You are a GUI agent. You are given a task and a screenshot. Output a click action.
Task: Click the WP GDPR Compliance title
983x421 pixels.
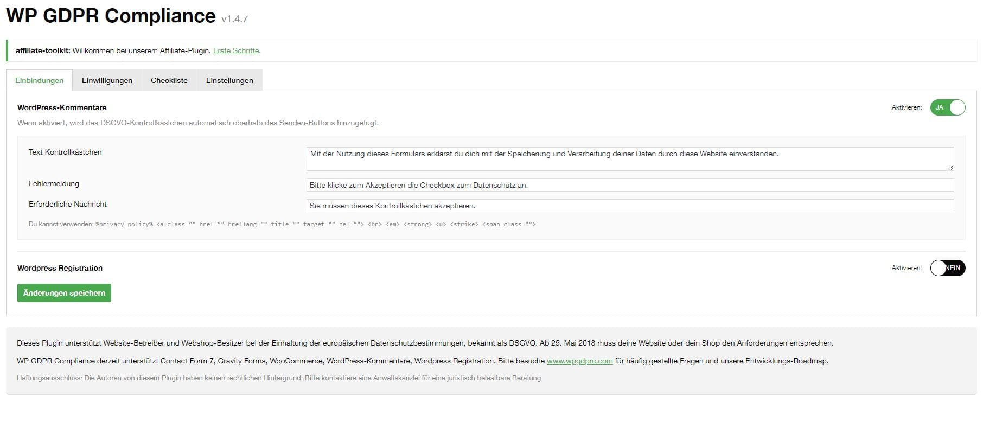click(x=111, y=16)
